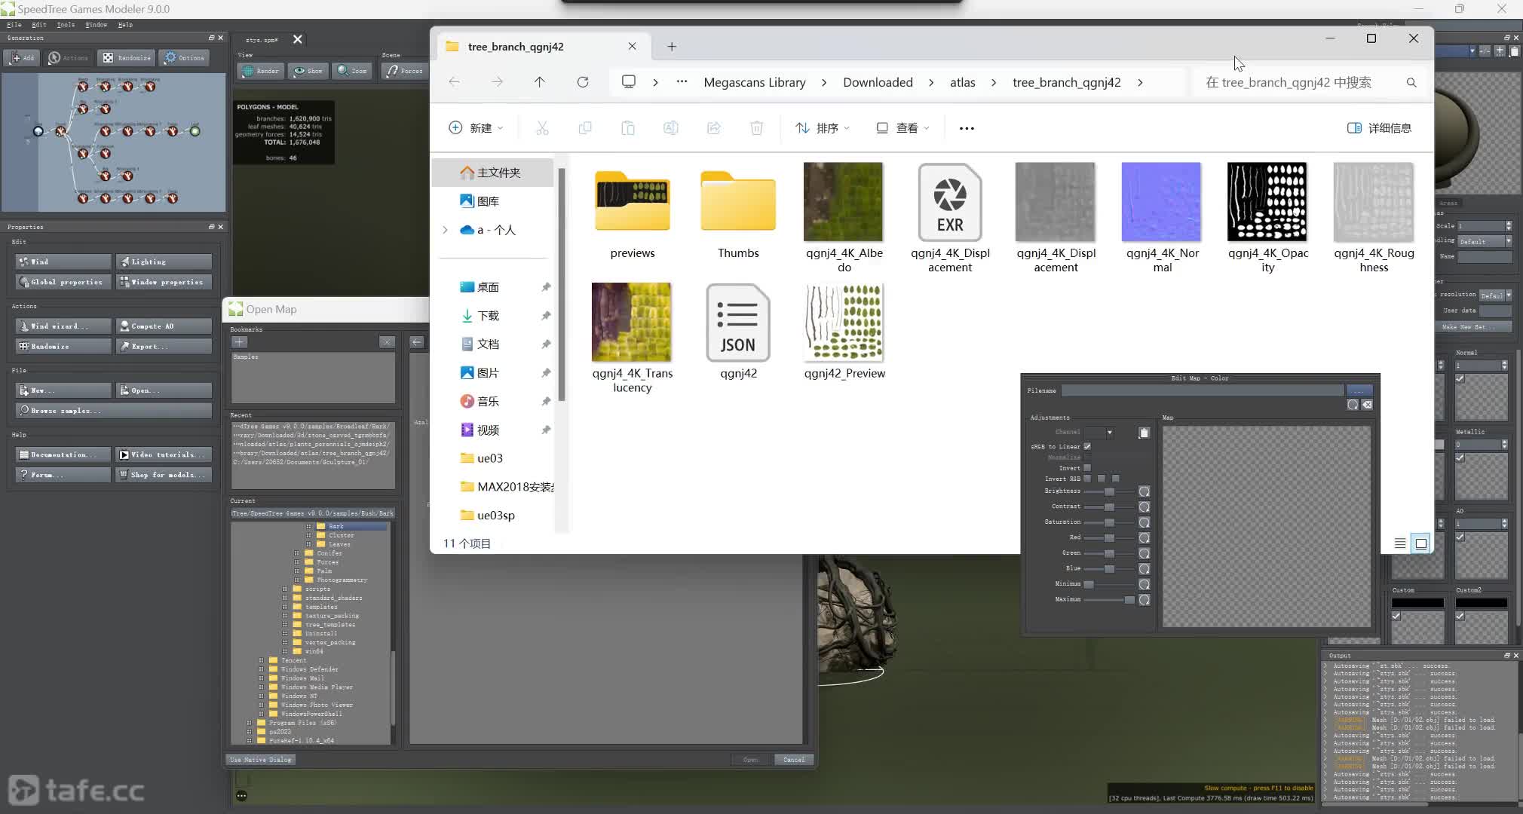This screenshot has height=814, width=1523.
Task: Open the 查看 view dropdown in Explorer
Action: tap(902, 128)
